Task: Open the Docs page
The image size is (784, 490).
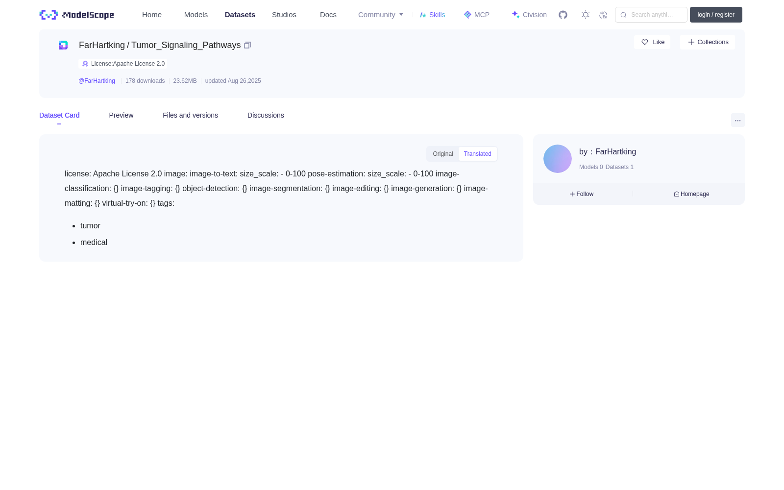Action: click(328, 15)
